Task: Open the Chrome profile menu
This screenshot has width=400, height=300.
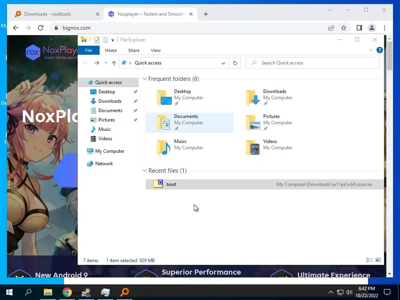Action: point(372,28)
